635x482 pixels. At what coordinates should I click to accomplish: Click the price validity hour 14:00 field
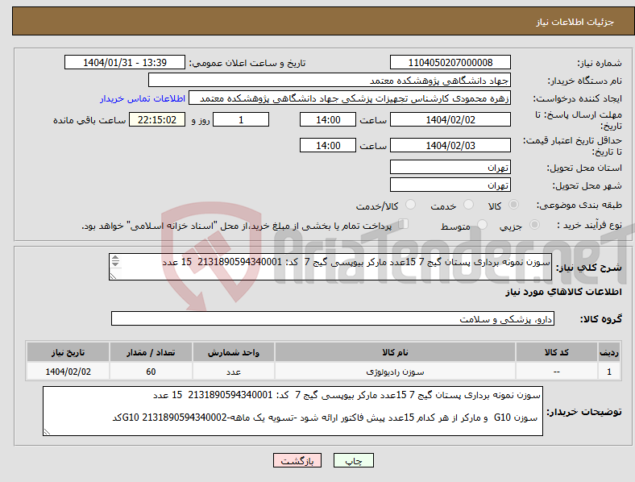tap(328, 145)
